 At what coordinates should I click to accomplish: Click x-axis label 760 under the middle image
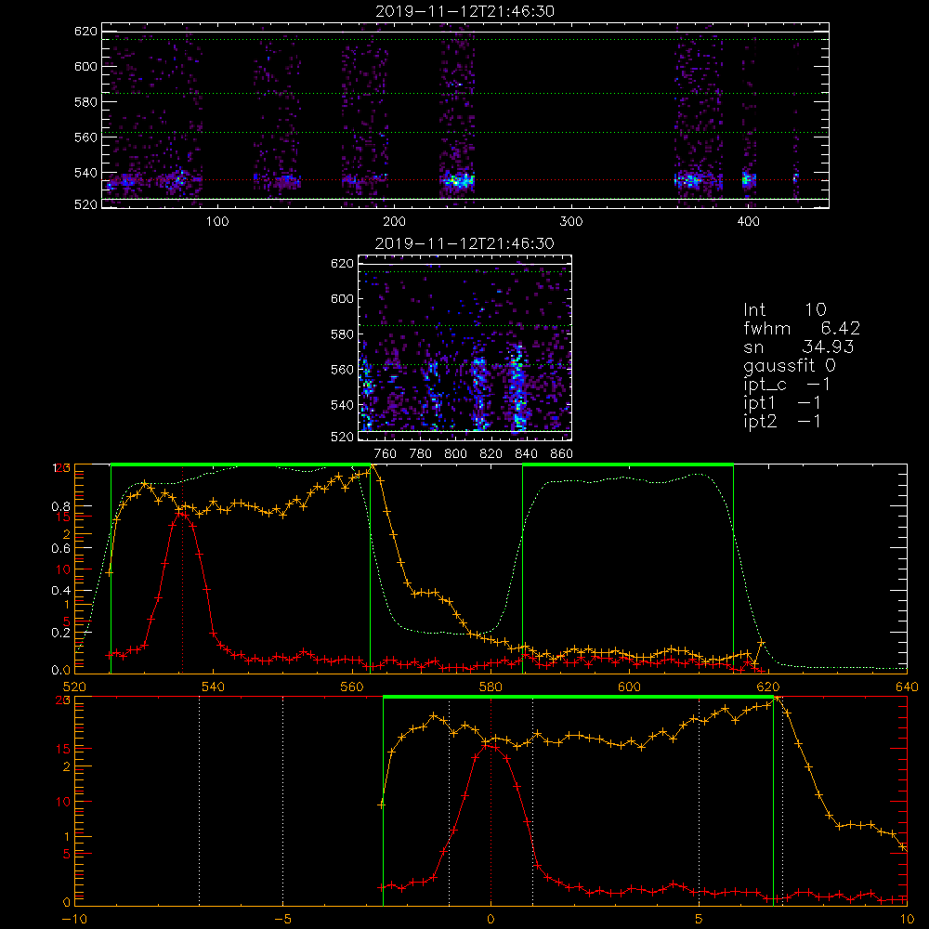pos(386,454)
